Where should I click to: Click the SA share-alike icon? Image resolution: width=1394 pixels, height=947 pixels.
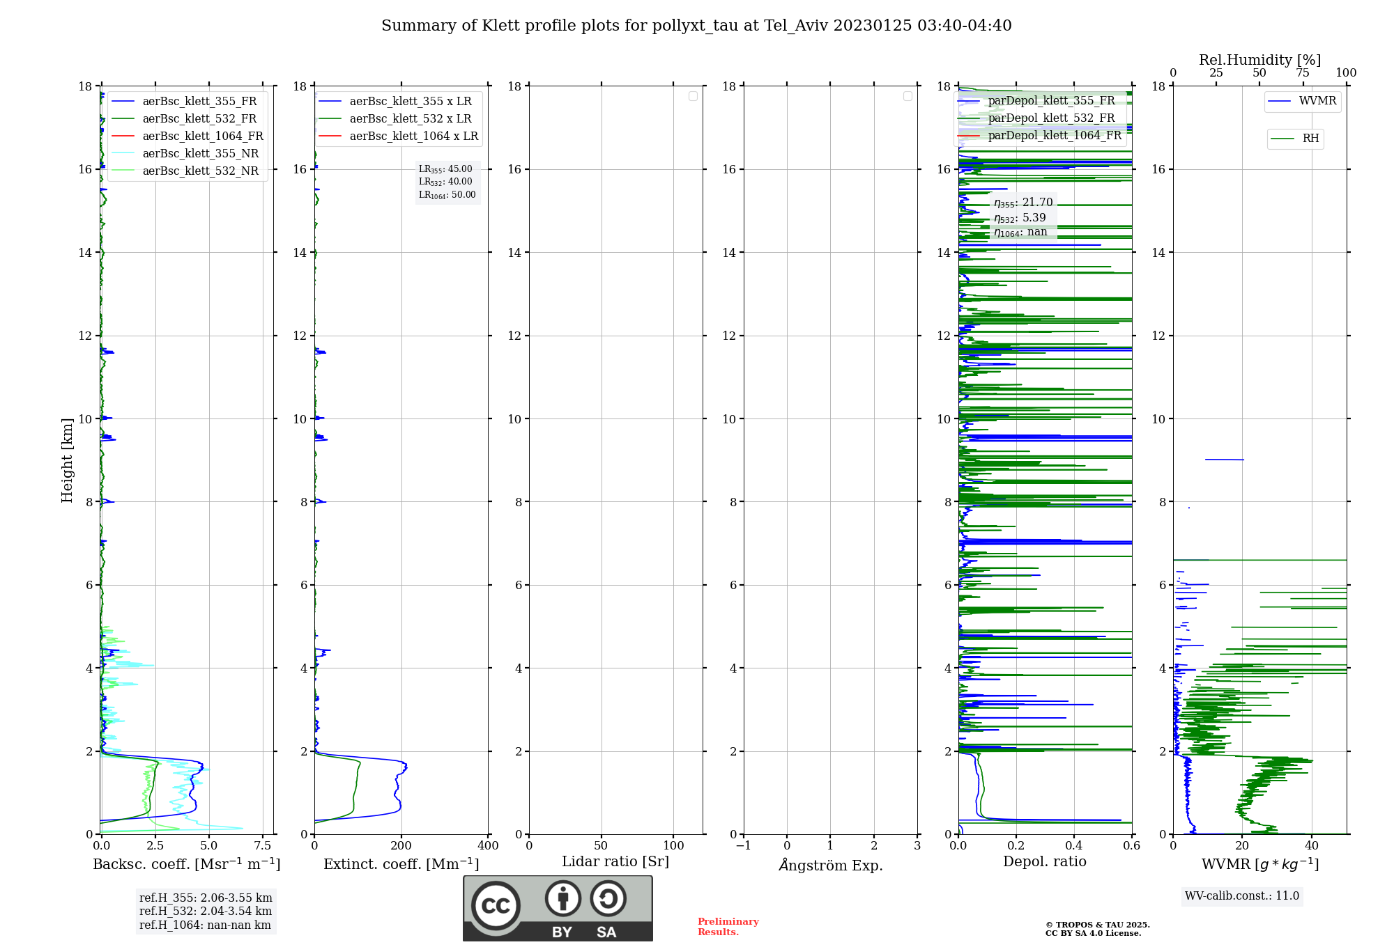[x=608, y=898]
